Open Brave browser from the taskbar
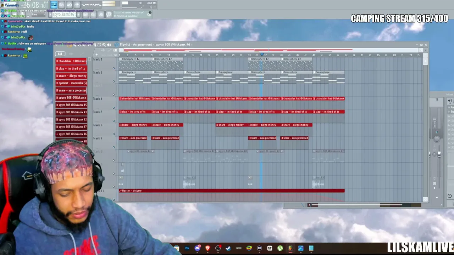454x255 pixels. (x=207, y=248)
